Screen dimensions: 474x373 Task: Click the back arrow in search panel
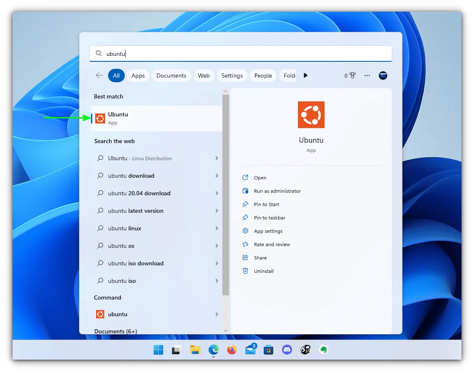coord(99,75)
